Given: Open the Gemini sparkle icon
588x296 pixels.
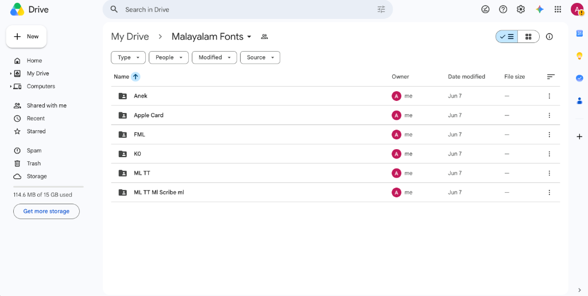Looking at the screenshot, I should [x=540, y=9].
